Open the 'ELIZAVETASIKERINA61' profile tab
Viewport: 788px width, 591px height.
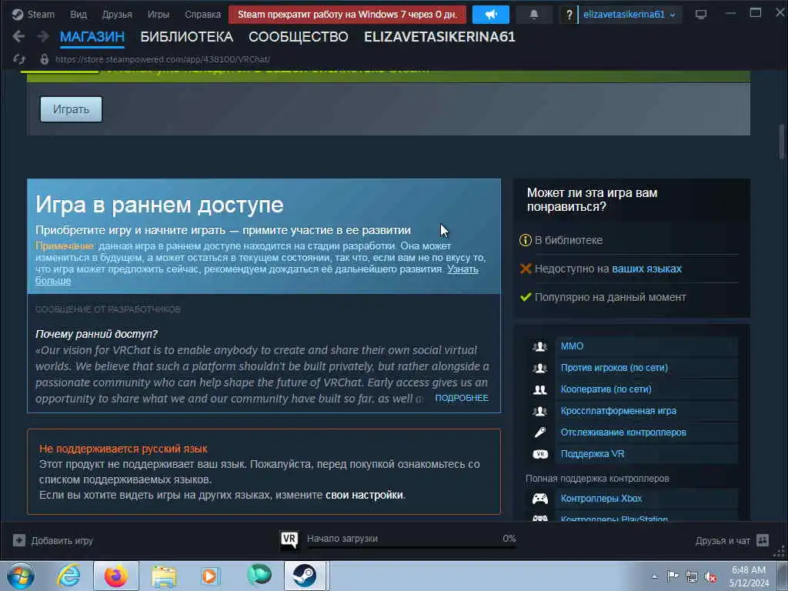(x=439, y=37)
